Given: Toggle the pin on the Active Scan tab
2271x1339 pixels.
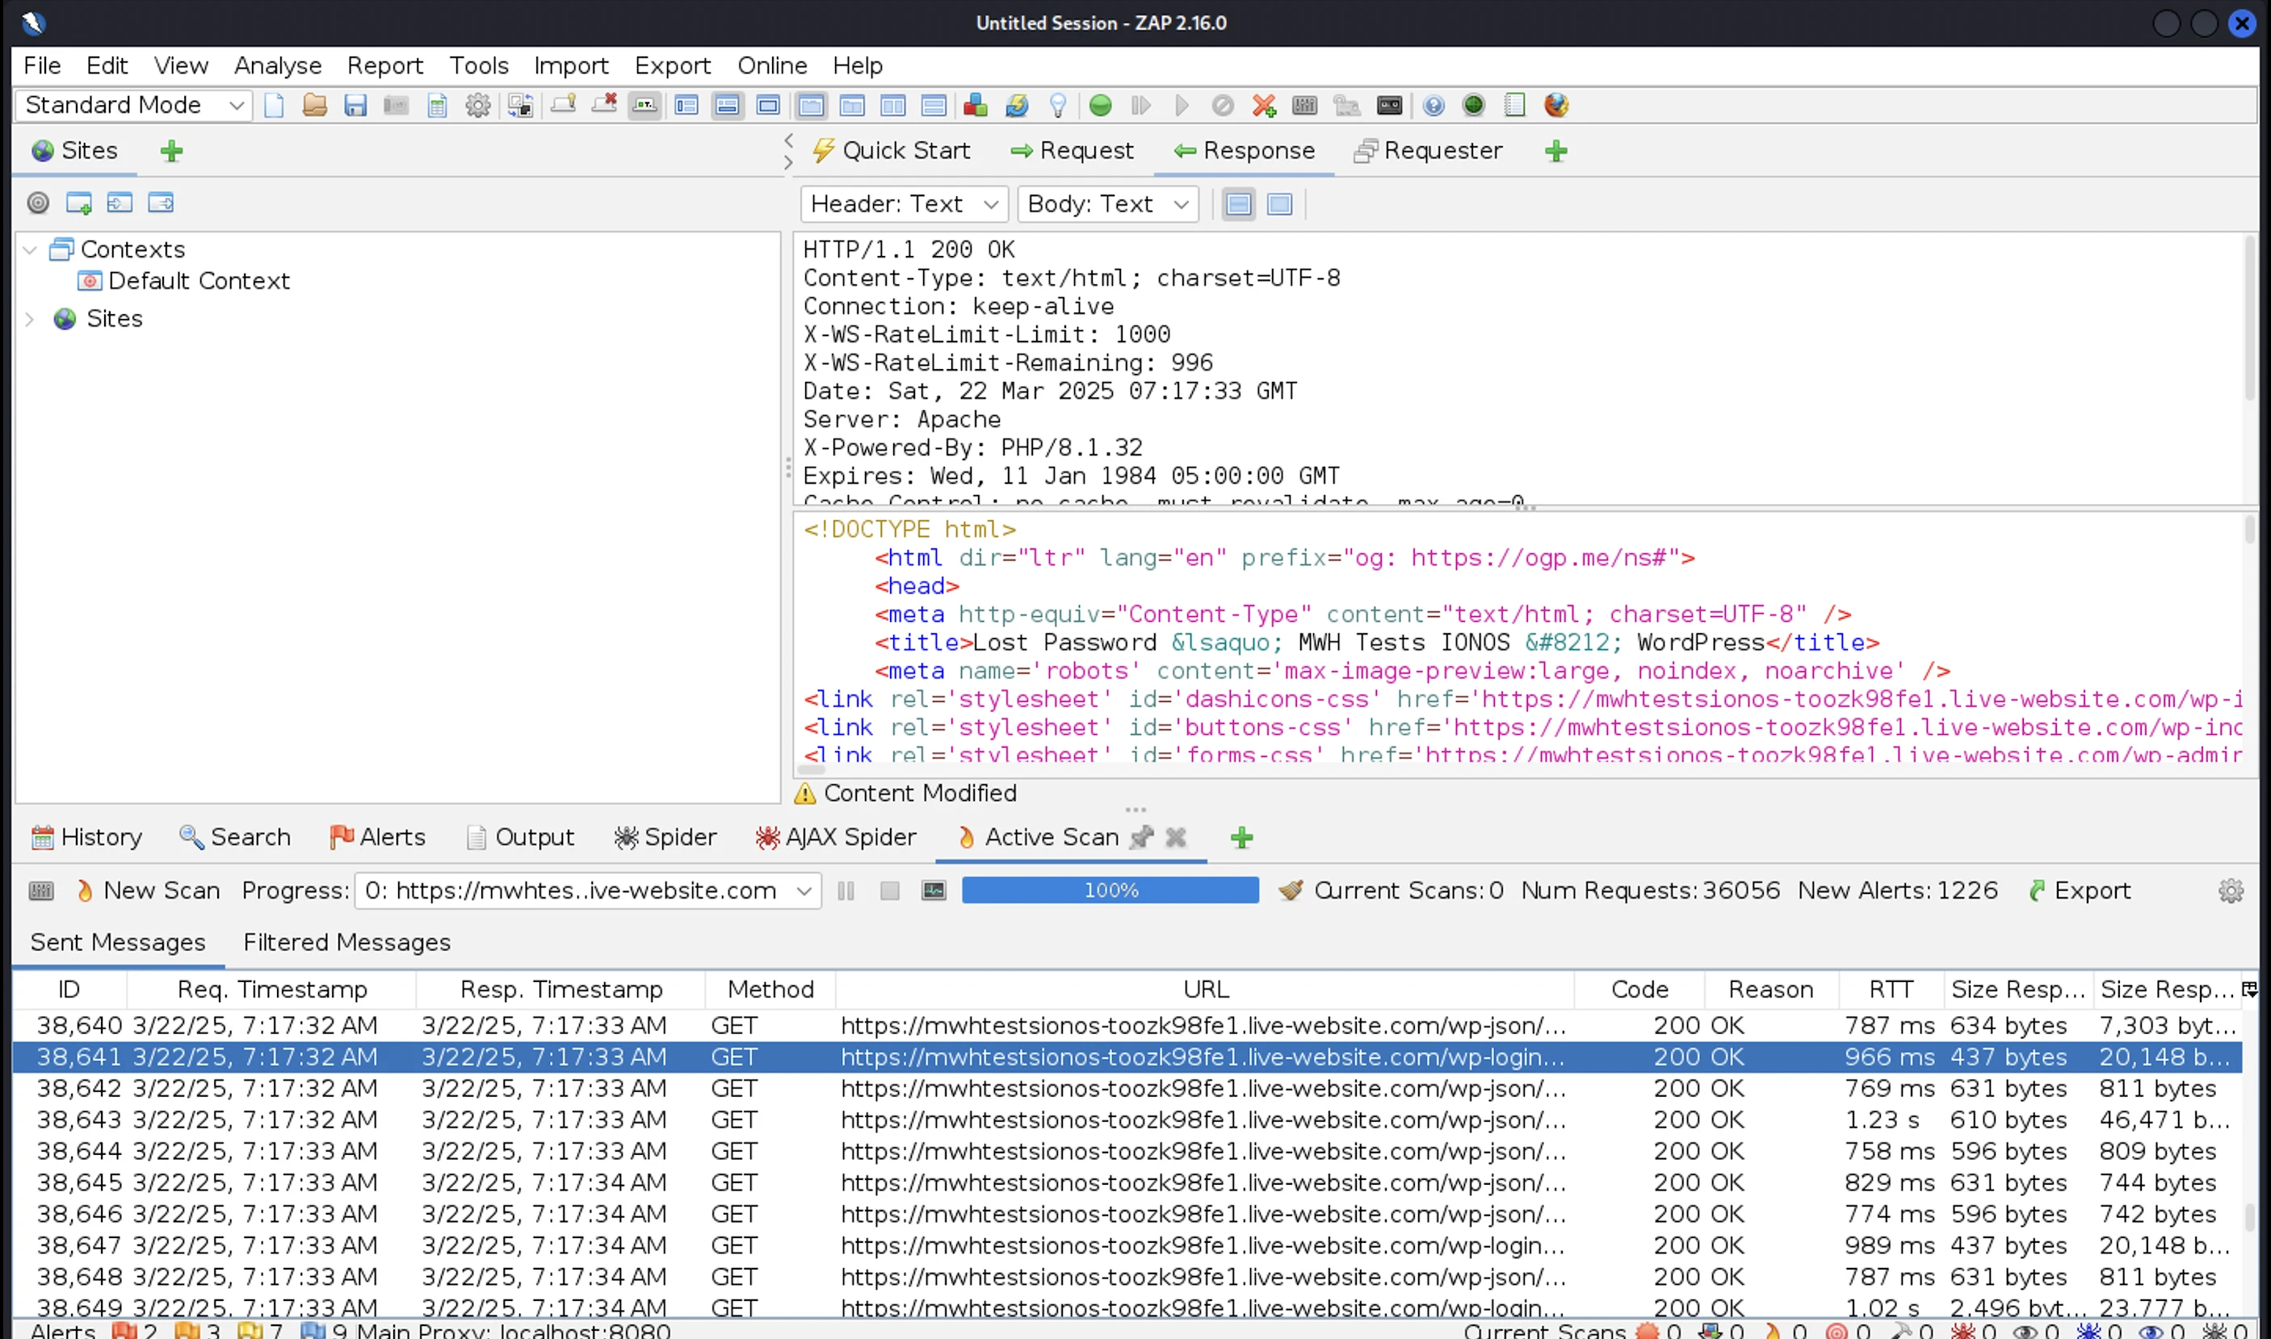Looking at the screenshot, I should coord(1141,837).
